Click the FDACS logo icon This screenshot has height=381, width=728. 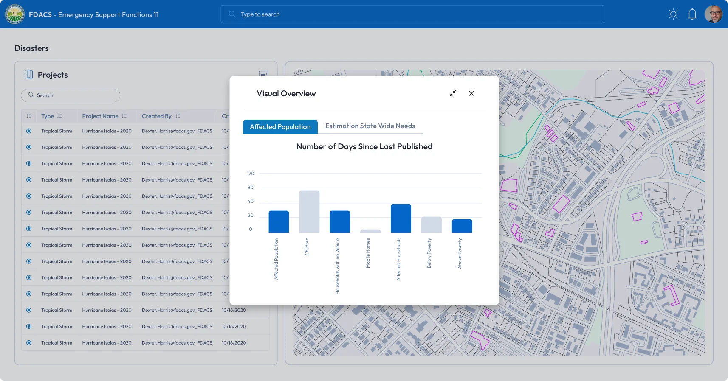click(15, 14)
